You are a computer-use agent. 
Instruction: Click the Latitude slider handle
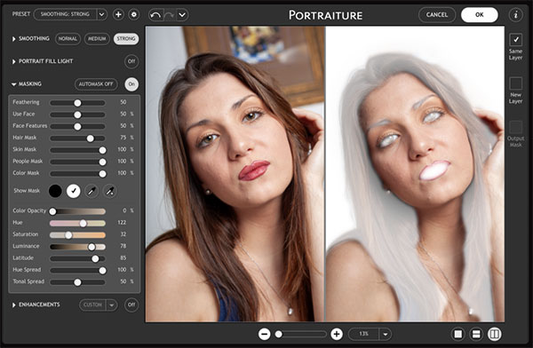tap(95, 258)
